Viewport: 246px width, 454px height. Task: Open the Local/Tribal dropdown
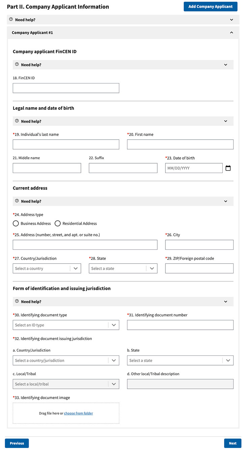click(115, 384)
